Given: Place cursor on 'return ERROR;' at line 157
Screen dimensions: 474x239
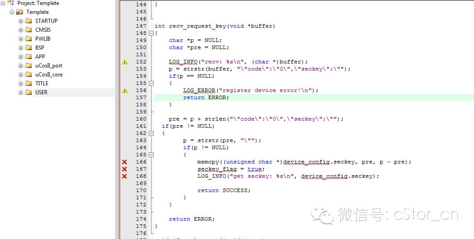Looking at the screenshot, I should tap(206, 97).
